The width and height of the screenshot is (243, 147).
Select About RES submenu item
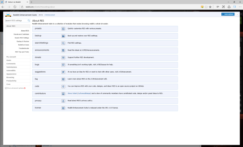25,31
